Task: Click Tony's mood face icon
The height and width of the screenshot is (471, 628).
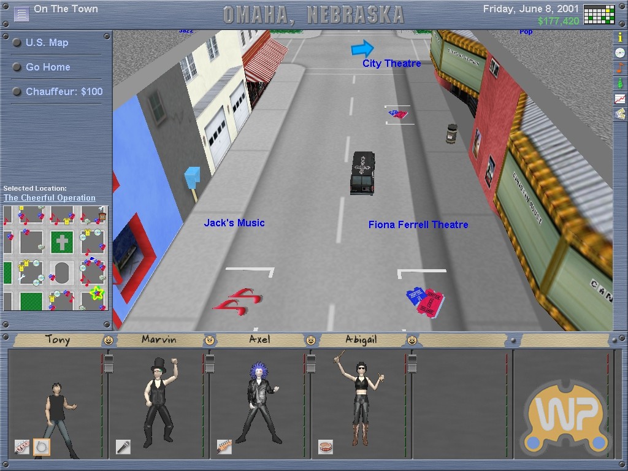Action: (x=108, y=340)
